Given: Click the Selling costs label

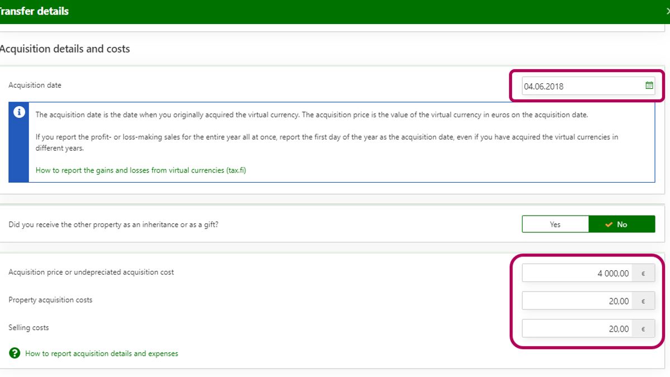Looking at the screenshot, I should [x=28, y=328].
